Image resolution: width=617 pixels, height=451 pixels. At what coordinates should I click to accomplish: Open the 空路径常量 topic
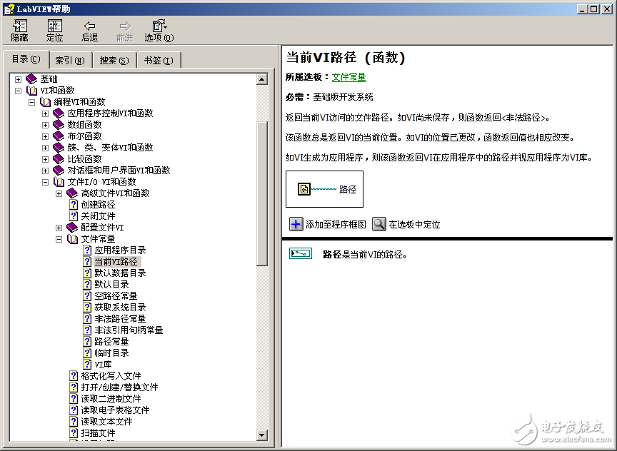point(116,295)
